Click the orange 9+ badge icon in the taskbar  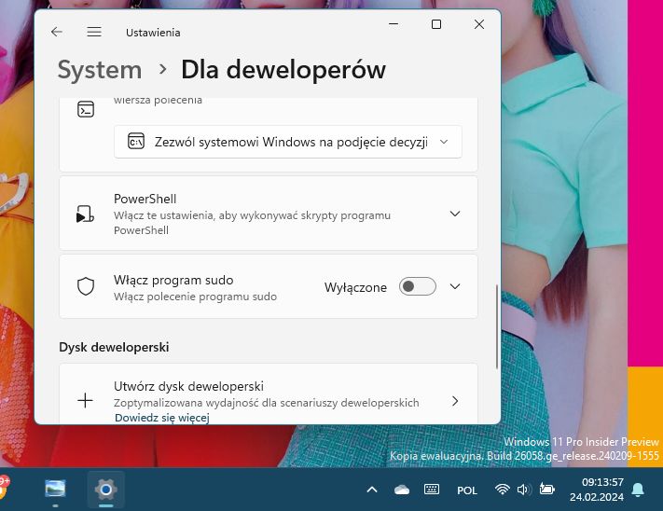(x=4, y=486)
